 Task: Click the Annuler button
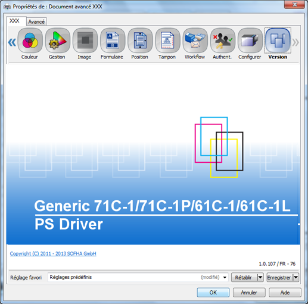(x=249, y=293)
